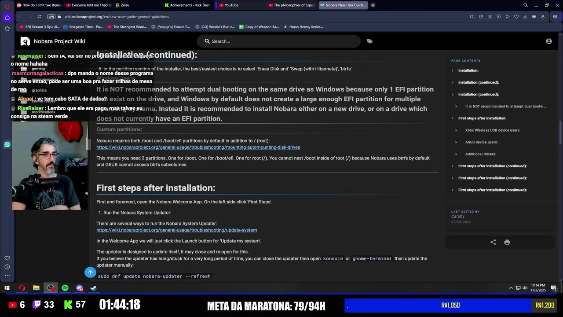
Task: Click the browser reload button
Action: click(39, 17)
